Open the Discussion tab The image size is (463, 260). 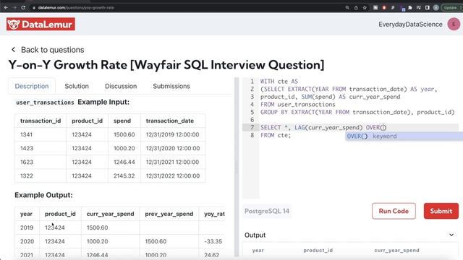click(x=121, y=86)
